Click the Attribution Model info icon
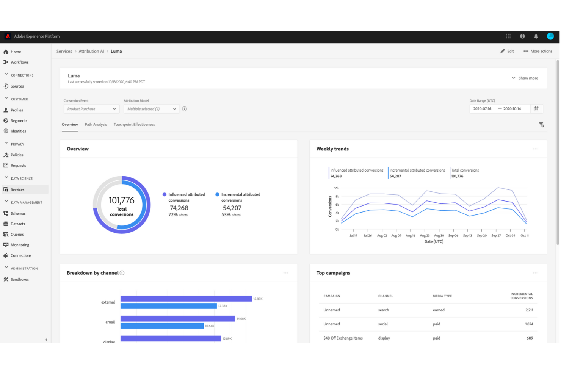The image size is (561, 374). [185, 109]
